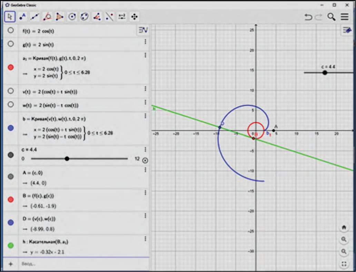Open more options for v(t) row
This screenshot has height=272, width=356.
point(145,89)
